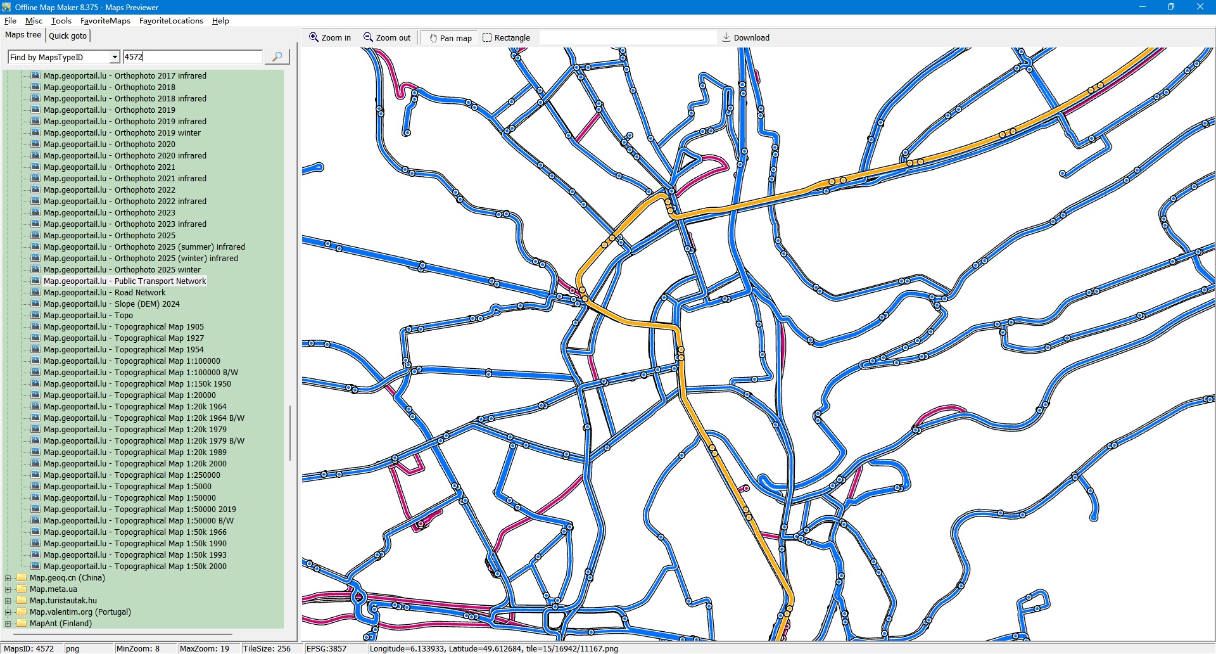Click the Map.meta.ua folder icon
The height and width of the screenshot is (654, 1216).
[22, 589]
